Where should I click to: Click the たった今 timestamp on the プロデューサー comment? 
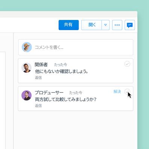coord(76,93)
